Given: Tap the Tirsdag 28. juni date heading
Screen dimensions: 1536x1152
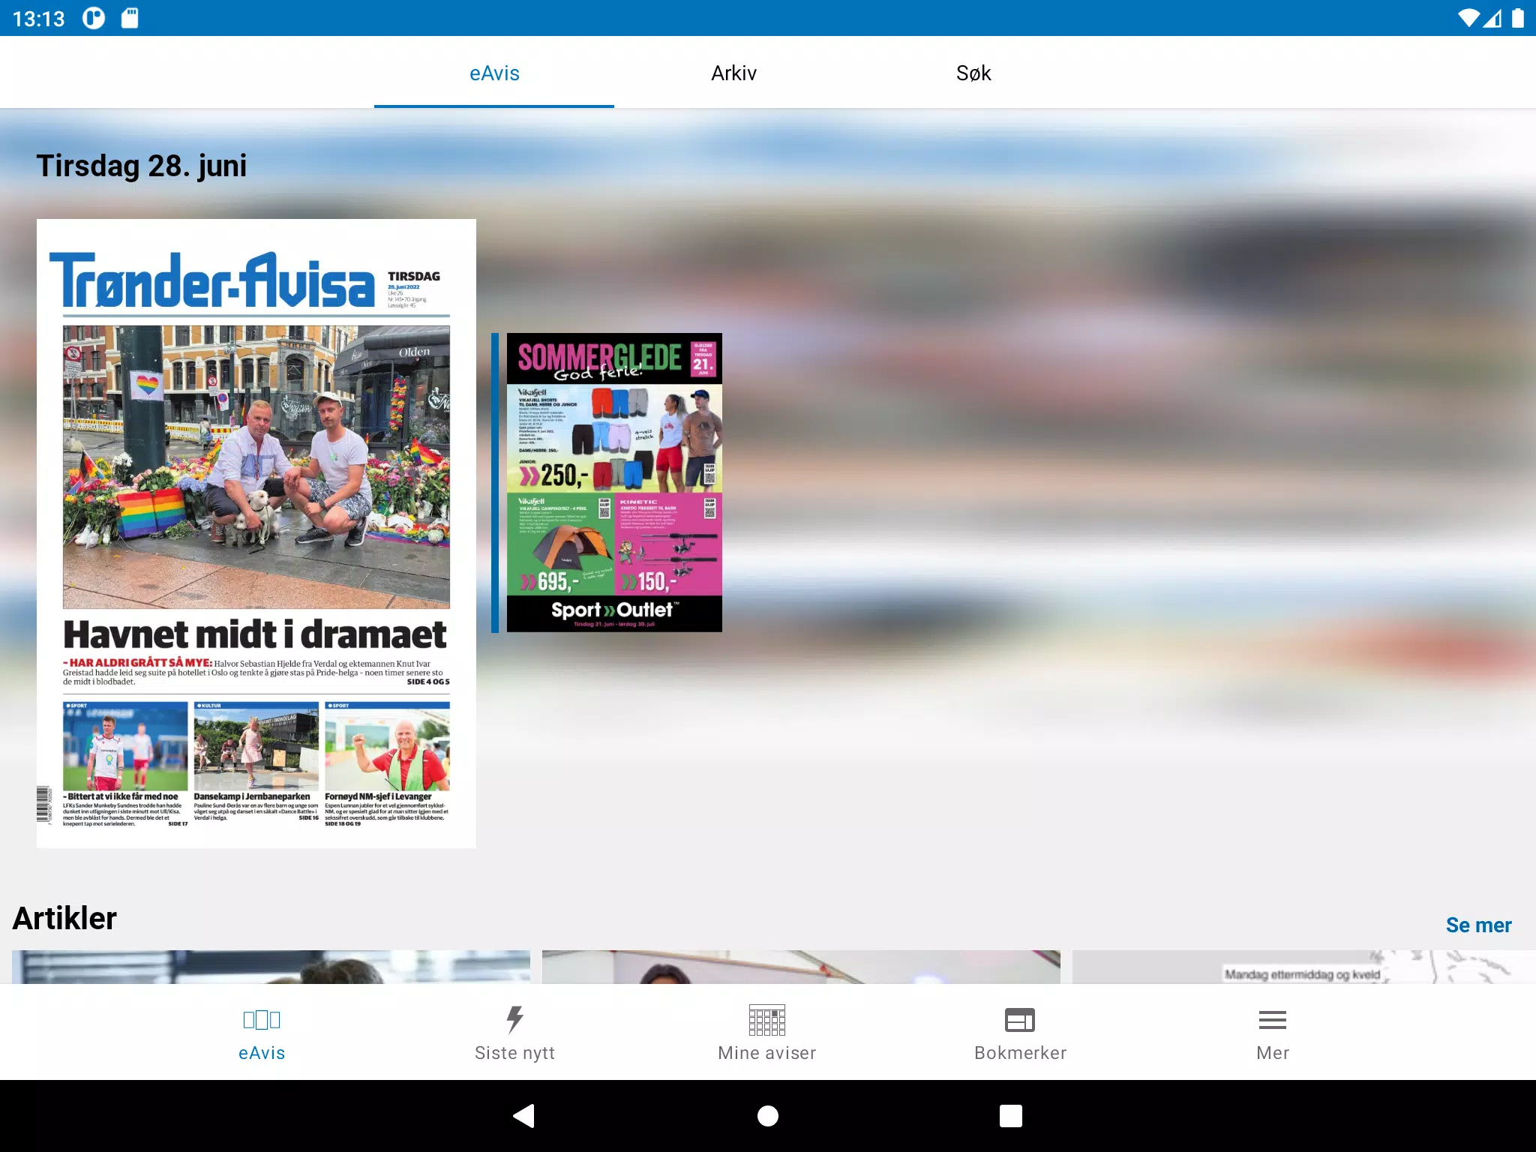Looking at the screenshot, I should 142,166.
